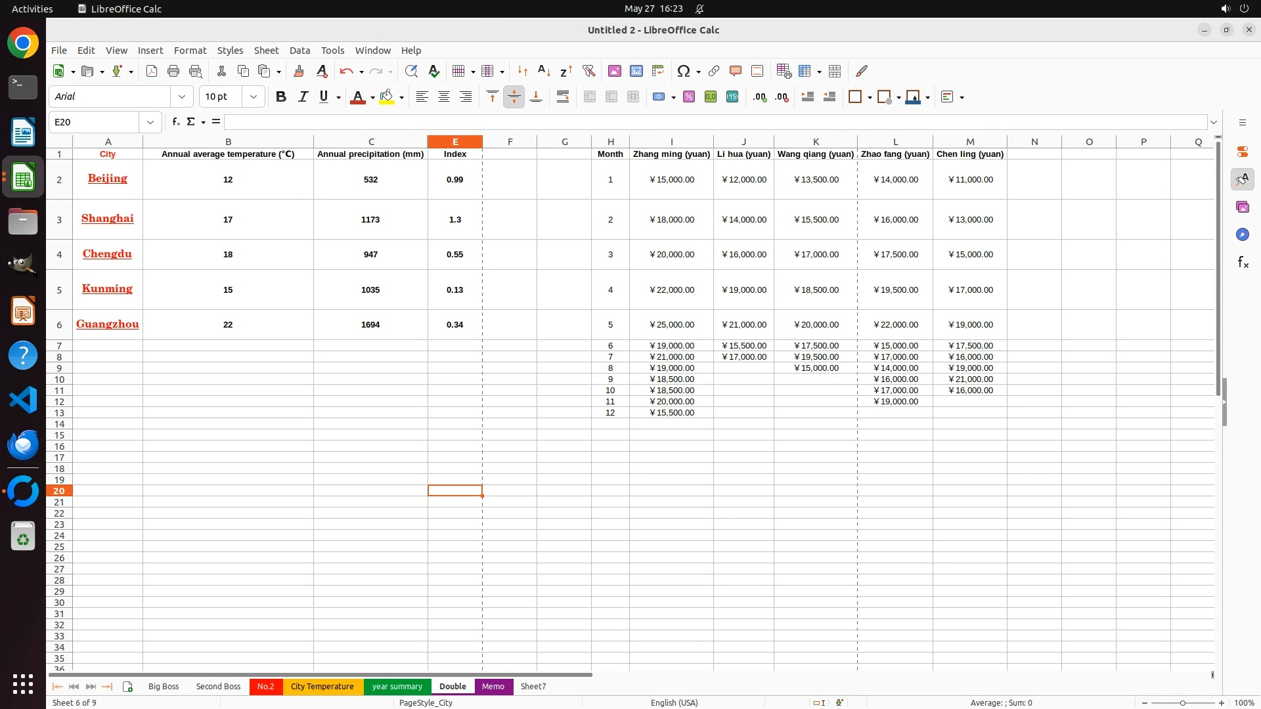The width and height of the screenshot is (1261, 709).
Task: Expand the Name Box dropdown
Action: (x=150, y=122)
